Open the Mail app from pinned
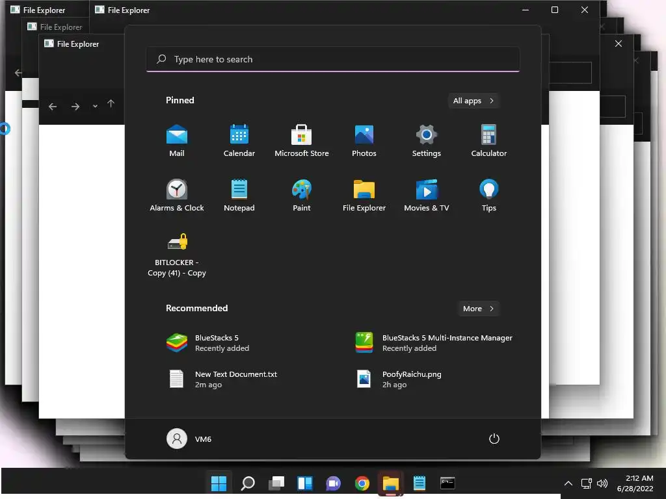 tap(177, 141)
